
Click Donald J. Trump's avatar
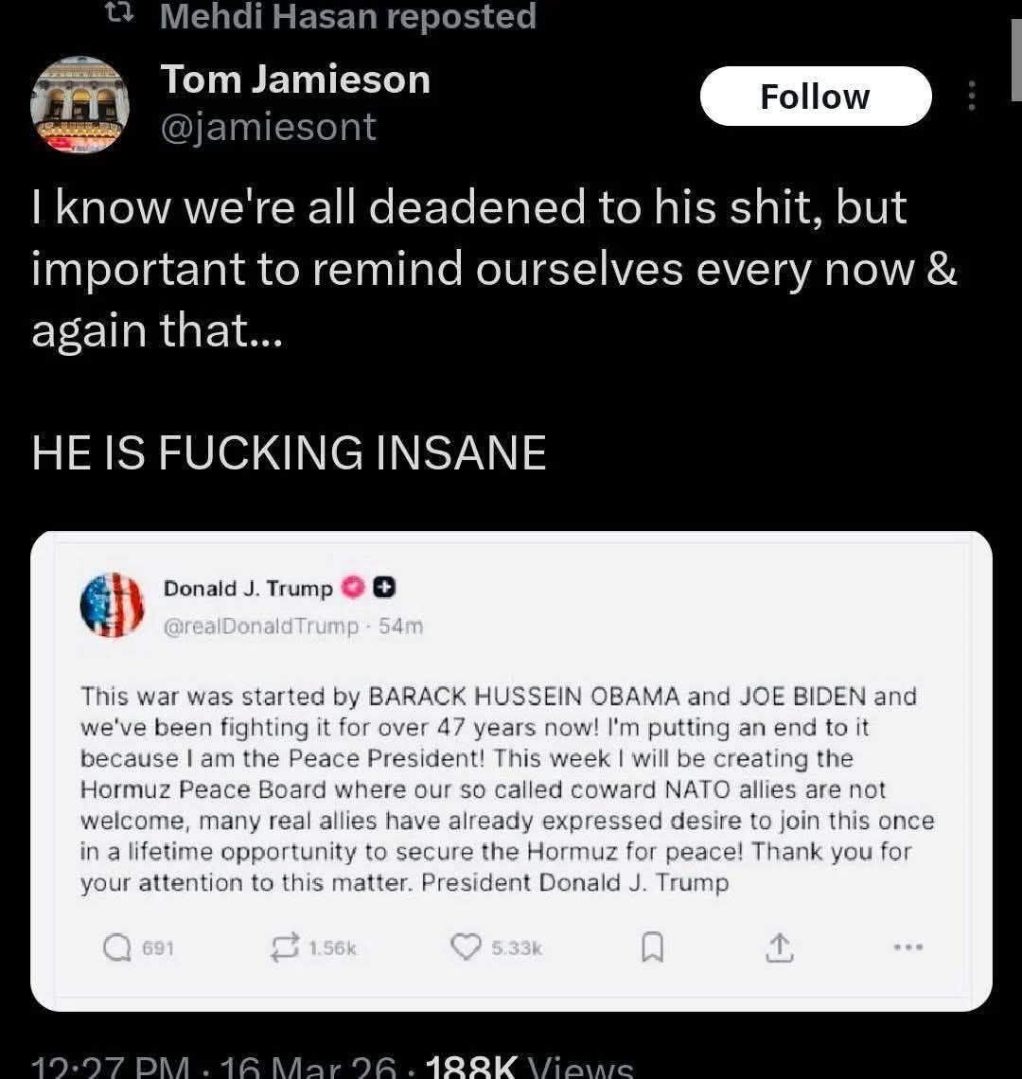113,605
